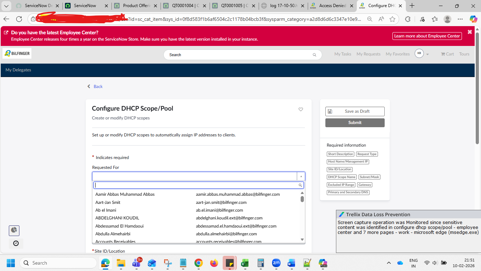Switch to the Product Offering tab

tap(136, 6)
